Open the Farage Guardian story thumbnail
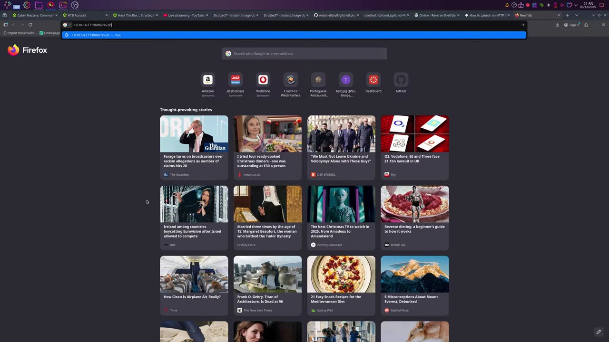The image size is (609, 342). (x=194, y=134)
